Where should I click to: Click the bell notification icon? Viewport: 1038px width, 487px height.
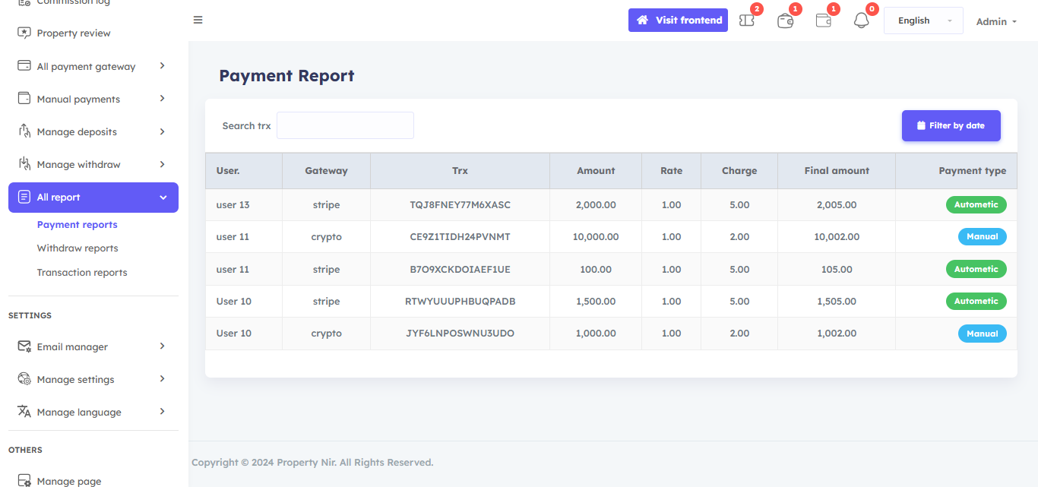[x=861, y=21]
